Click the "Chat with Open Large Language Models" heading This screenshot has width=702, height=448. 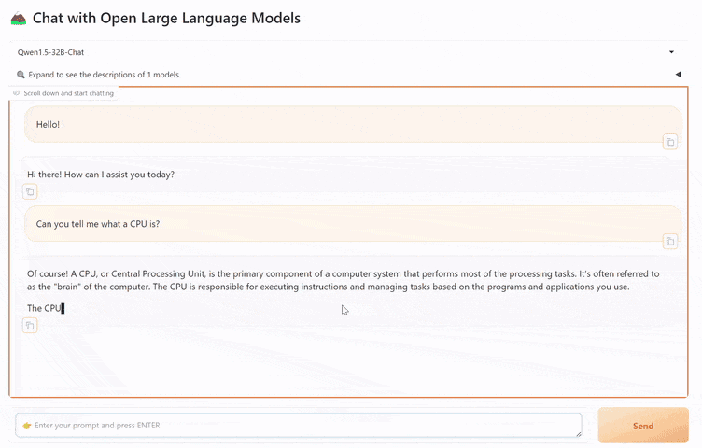tap(166, 19)
